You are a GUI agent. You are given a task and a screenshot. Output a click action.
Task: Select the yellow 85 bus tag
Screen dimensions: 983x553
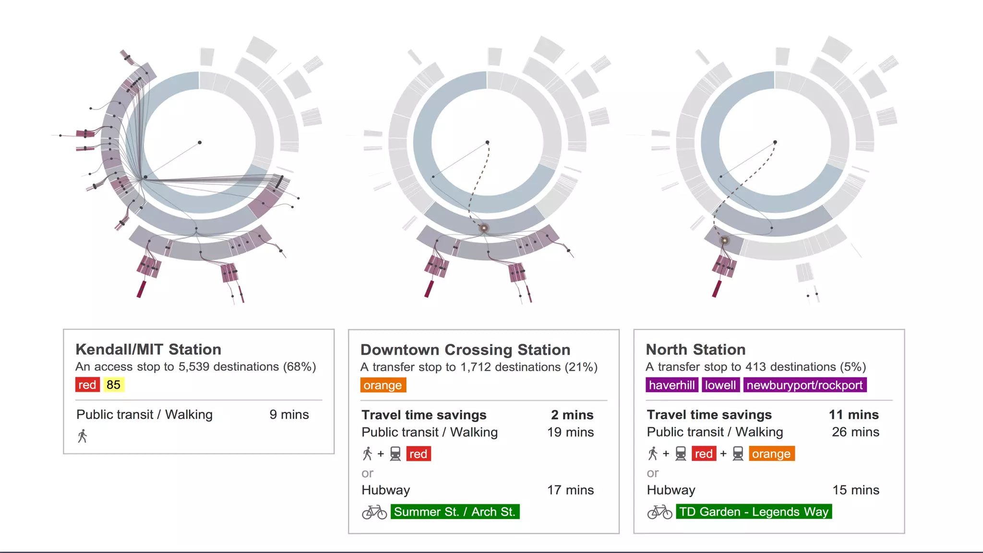coord(114,385)
